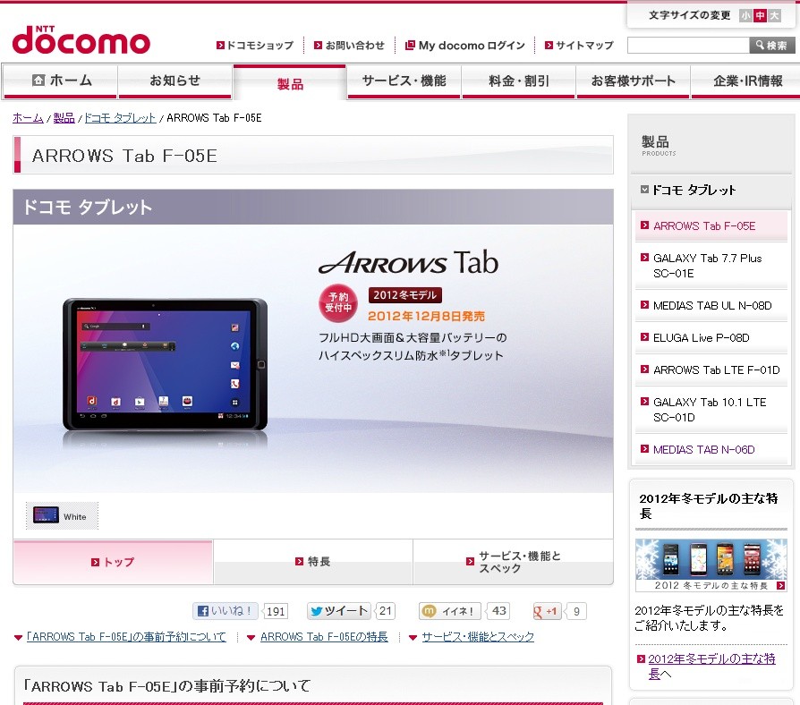This screenshot has width=800, height=705.
Task: Switch to the 特長 product tab
Action: [313, 562]
